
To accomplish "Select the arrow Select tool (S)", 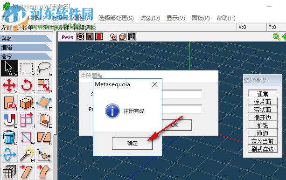I will (9, 68).
